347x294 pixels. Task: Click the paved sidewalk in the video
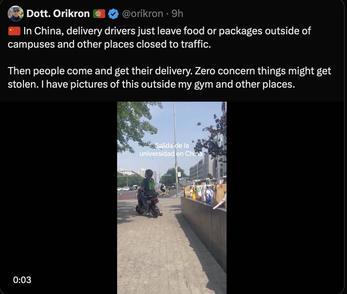(x=157, y=253)
